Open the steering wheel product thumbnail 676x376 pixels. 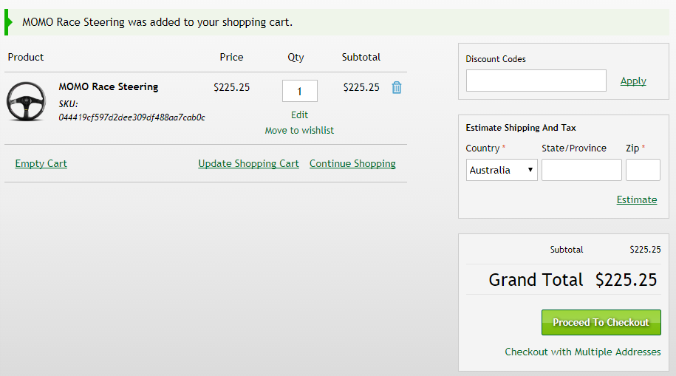[27, 101]
